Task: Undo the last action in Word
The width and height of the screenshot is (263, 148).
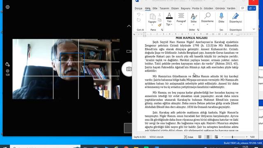Action: 138,15
